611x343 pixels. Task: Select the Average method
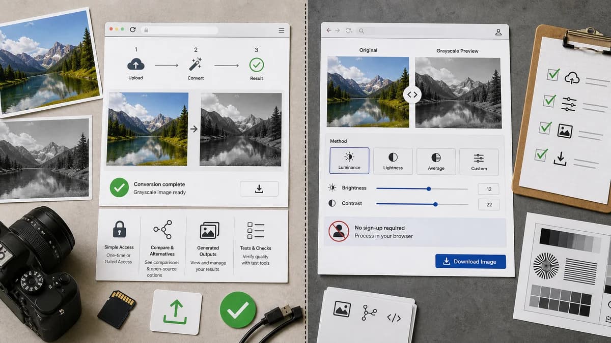[x=436, y=161]
